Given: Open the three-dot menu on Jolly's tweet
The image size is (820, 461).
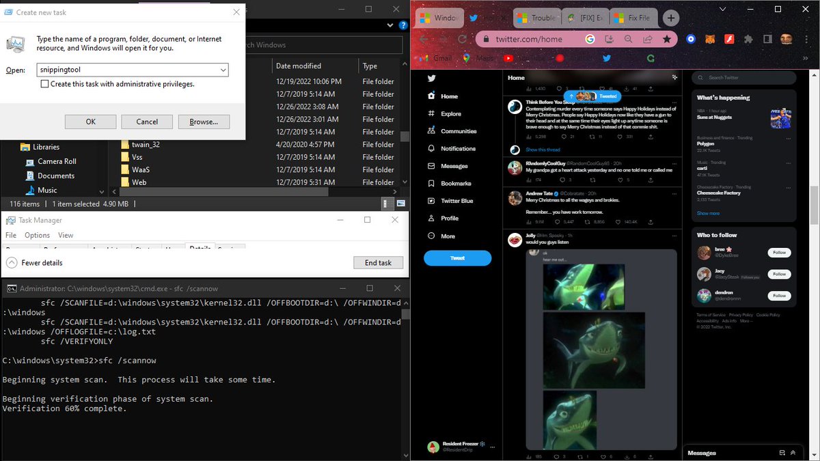Looking at the screenshot, I should pyautogui.click(x=674, y=235).
